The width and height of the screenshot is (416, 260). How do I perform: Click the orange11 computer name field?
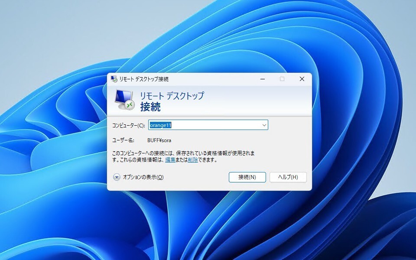208,125
